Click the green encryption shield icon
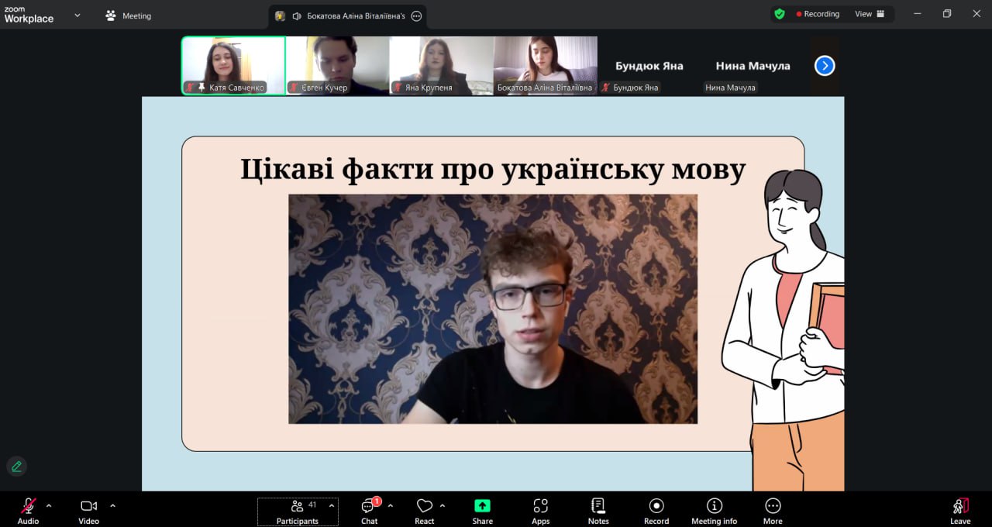992x527 pixels. [780, 14]
